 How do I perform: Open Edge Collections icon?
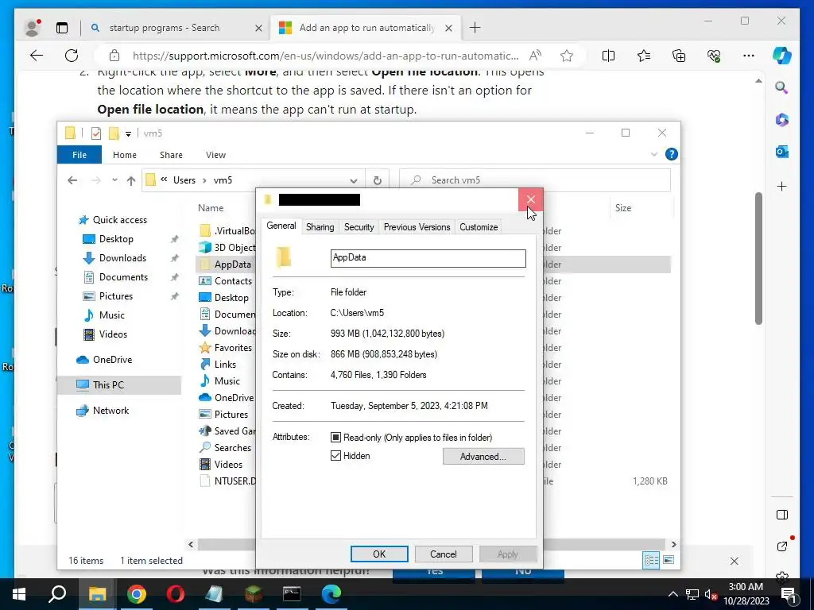679,56
